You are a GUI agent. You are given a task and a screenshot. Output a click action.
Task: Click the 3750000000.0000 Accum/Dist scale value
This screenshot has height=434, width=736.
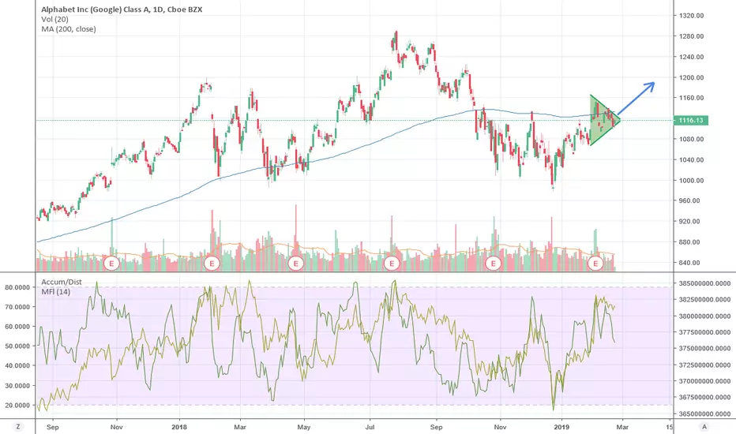[704, 349]
